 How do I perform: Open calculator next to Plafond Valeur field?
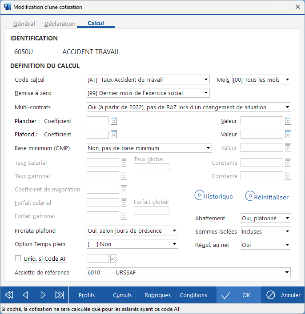[288, 134]
